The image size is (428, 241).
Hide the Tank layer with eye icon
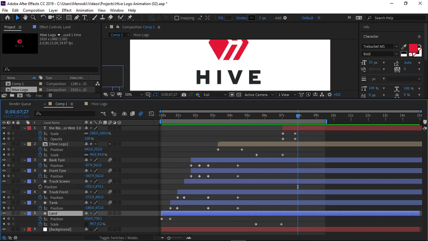point(4,203)
